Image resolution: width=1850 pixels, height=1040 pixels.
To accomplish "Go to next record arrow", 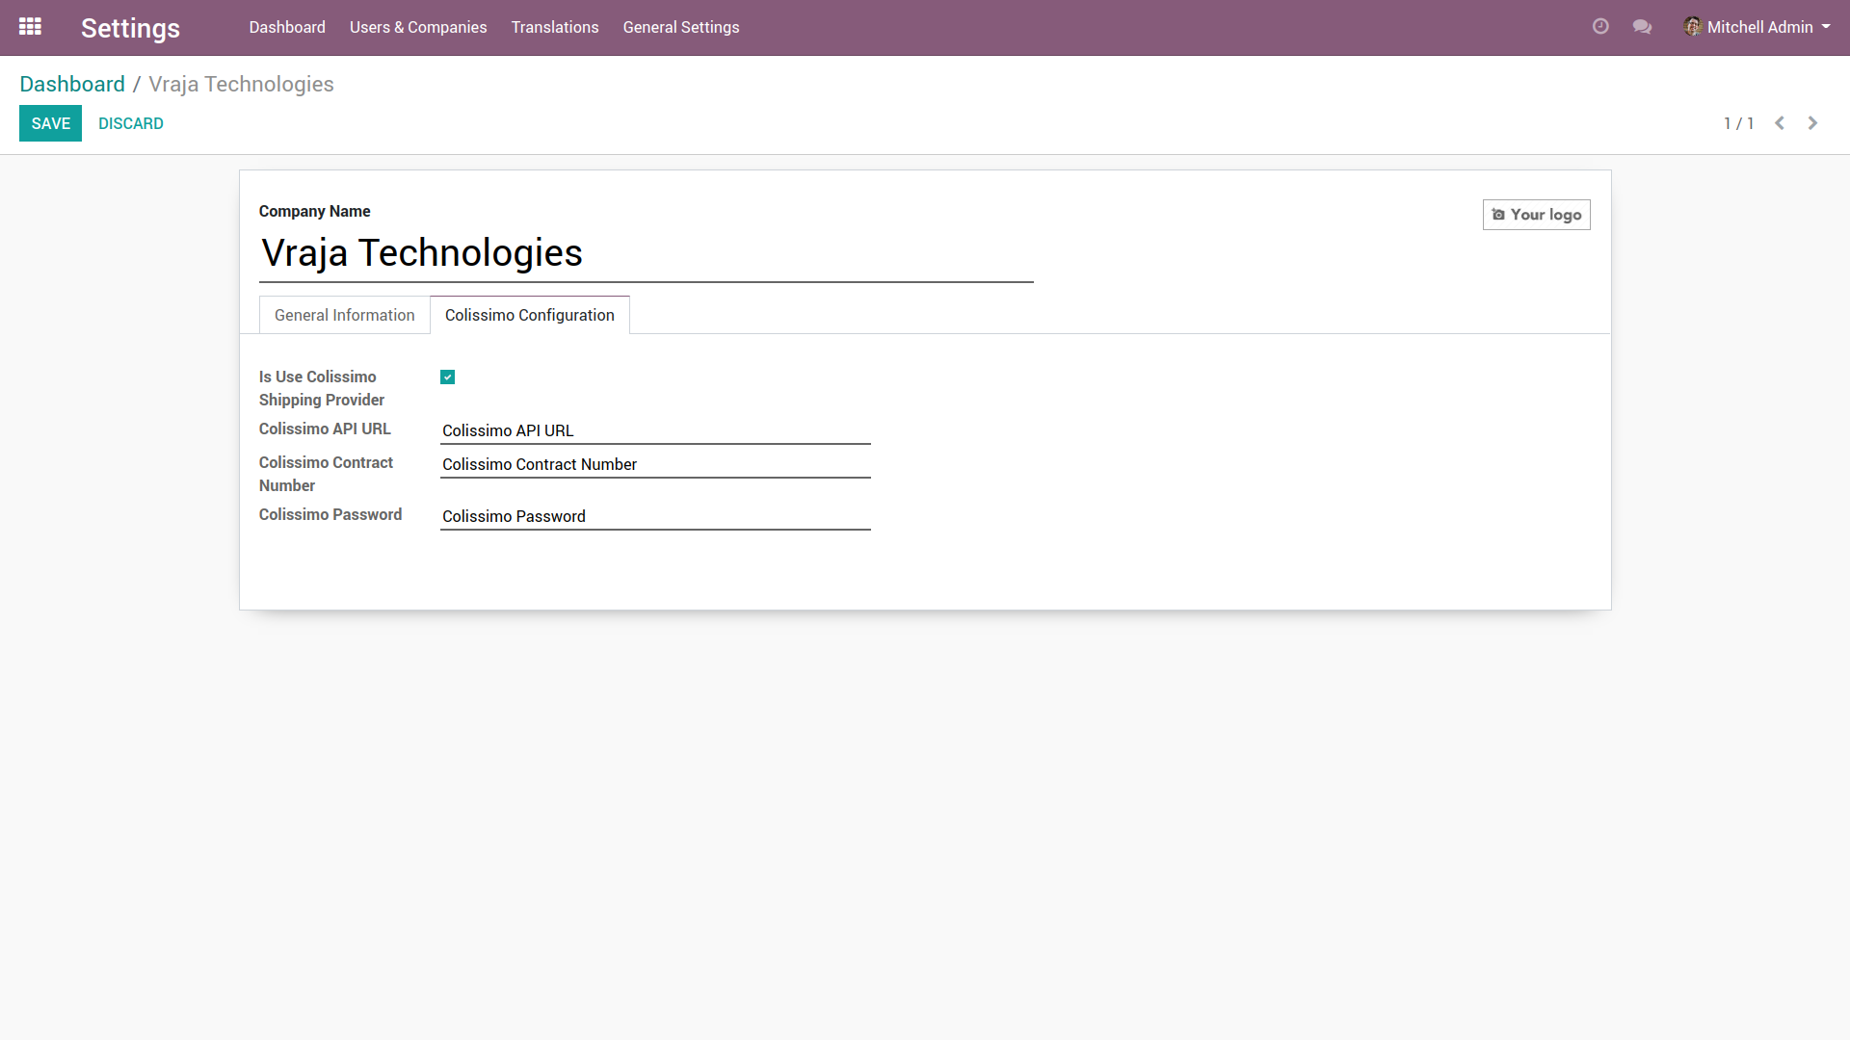I will pos(1812,123).
